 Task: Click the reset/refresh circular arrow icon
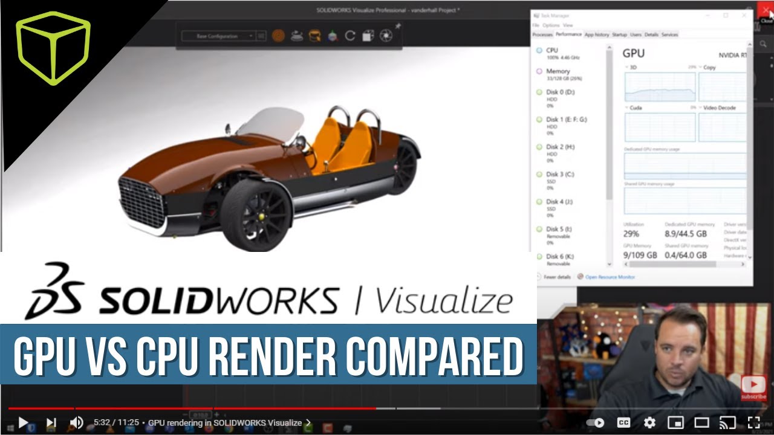coord(350,36)
